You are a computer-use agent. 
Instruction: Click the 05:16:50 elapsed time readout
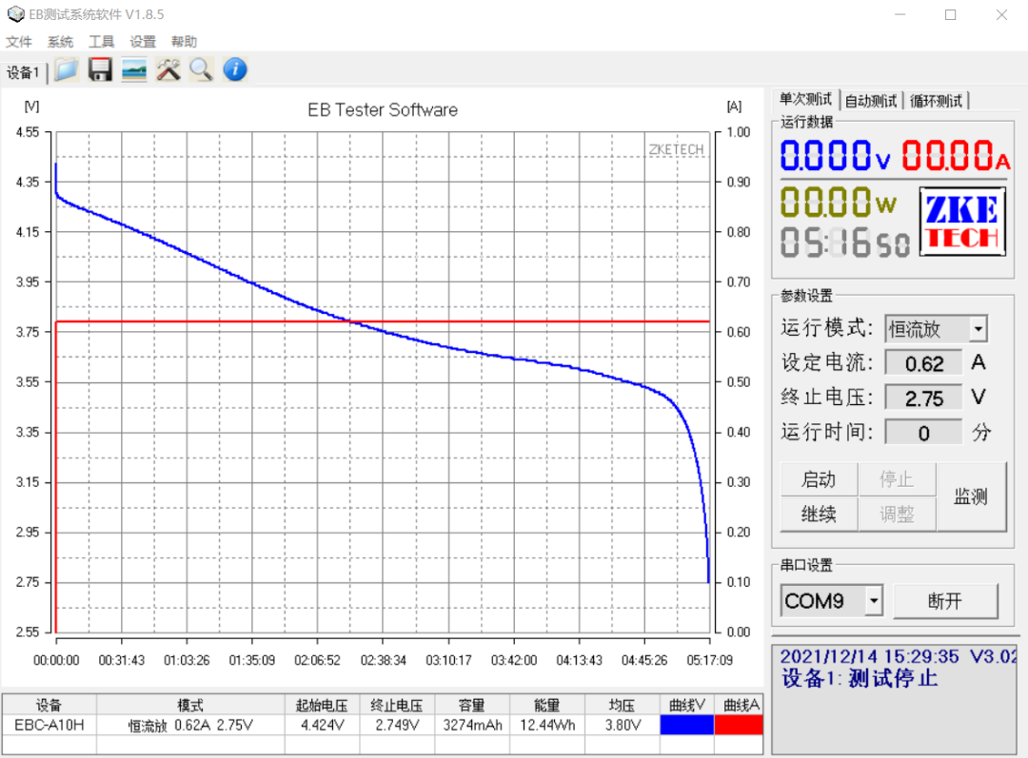[x=845, y=242]
